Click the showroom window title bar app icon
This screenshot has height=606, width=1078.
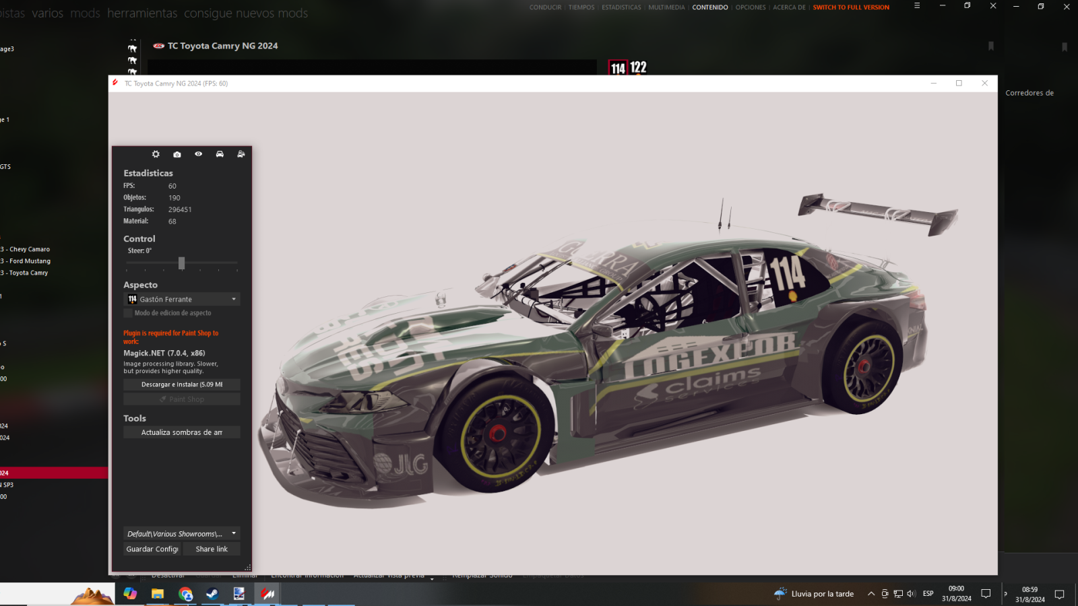[x=115, y=83]
